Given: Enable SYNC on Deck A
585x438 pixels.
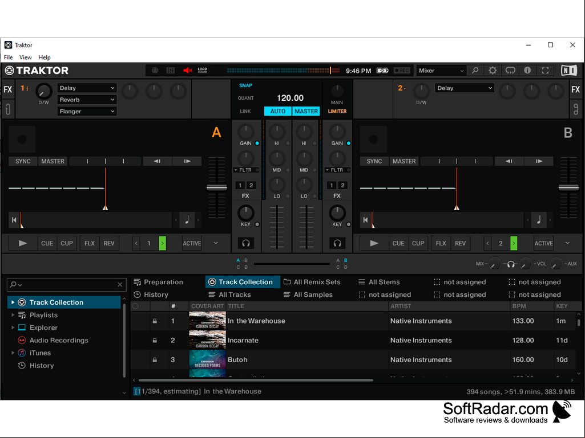Looking at the screenshot, I should [23, 161].
